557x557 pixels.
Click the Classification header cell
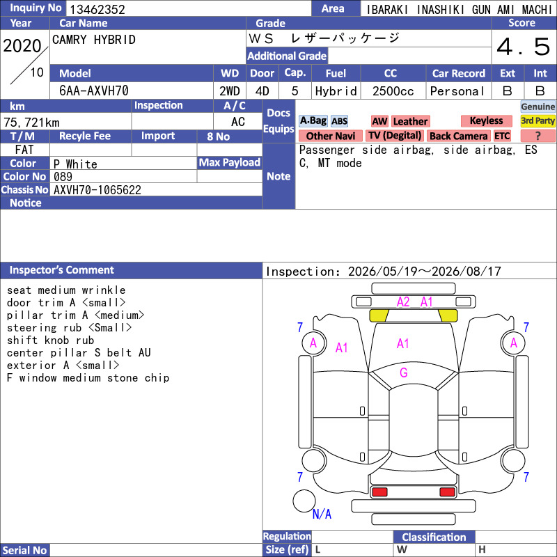pos(434,537)
